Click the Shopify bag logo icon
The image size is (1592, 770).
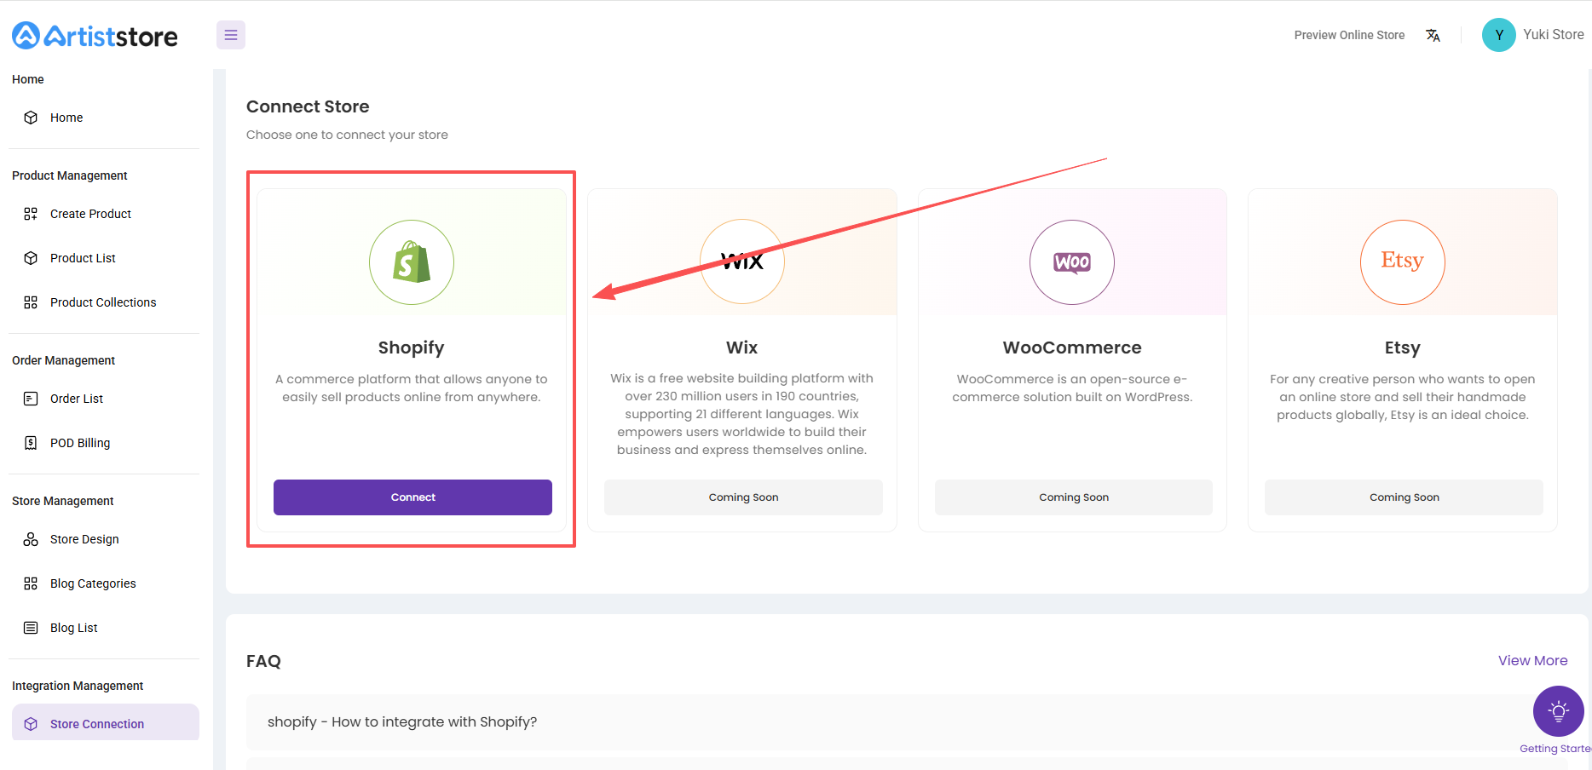click(412, 262)
